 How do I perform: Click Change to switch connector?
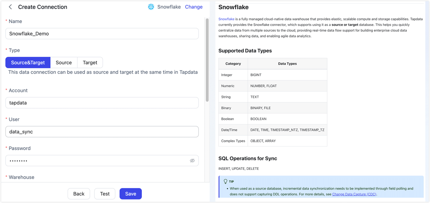coord(194,7)
